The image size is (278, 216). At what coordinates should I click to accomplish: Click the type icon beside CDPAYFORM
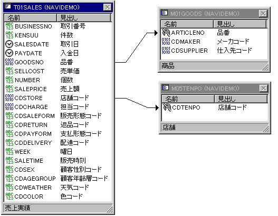[x=9, y=134]
